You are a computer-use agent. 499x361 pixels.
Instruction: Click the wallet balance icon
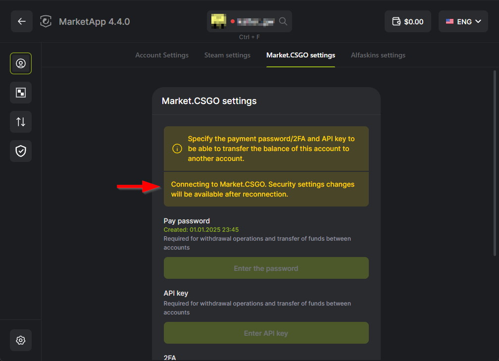point(396,21)
